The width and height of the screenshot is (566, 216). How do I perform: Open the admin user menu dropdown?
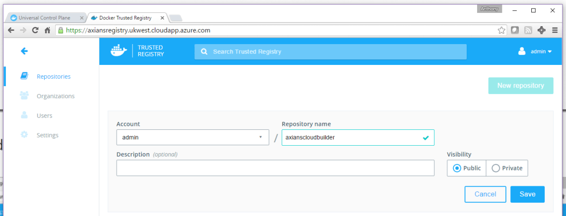[535, 51]
